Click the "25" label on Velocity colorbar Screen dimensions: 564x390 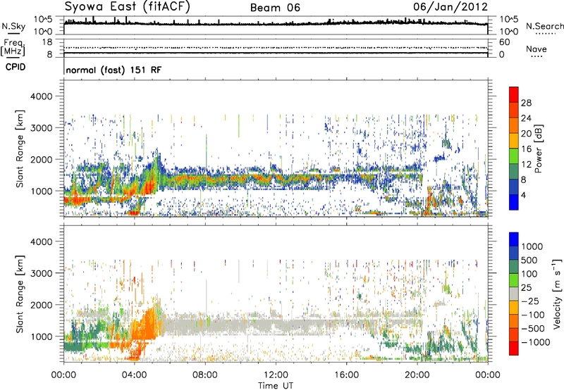526,288
